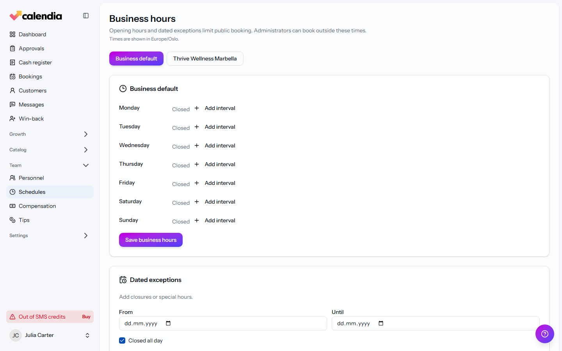This screenshot has width=562, height=351.
Task: Click the plus icon for Sunday
Action: [x=197, y=220]
